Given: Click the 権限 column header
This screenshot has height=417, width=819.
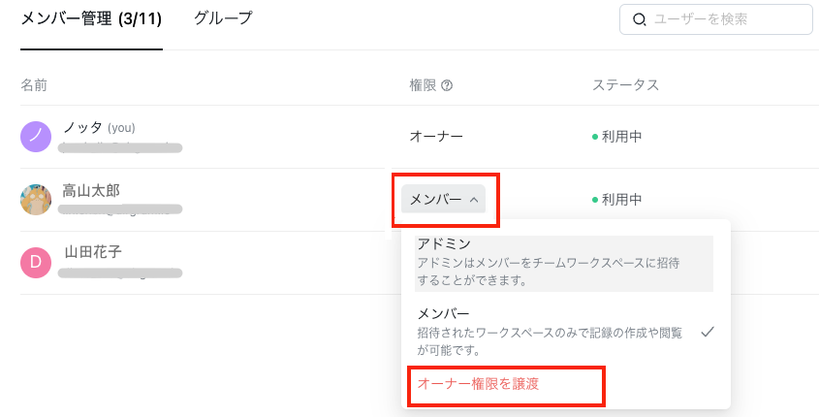Looking at the screenshot, I should pyautogui.click(x=423, y=85).
